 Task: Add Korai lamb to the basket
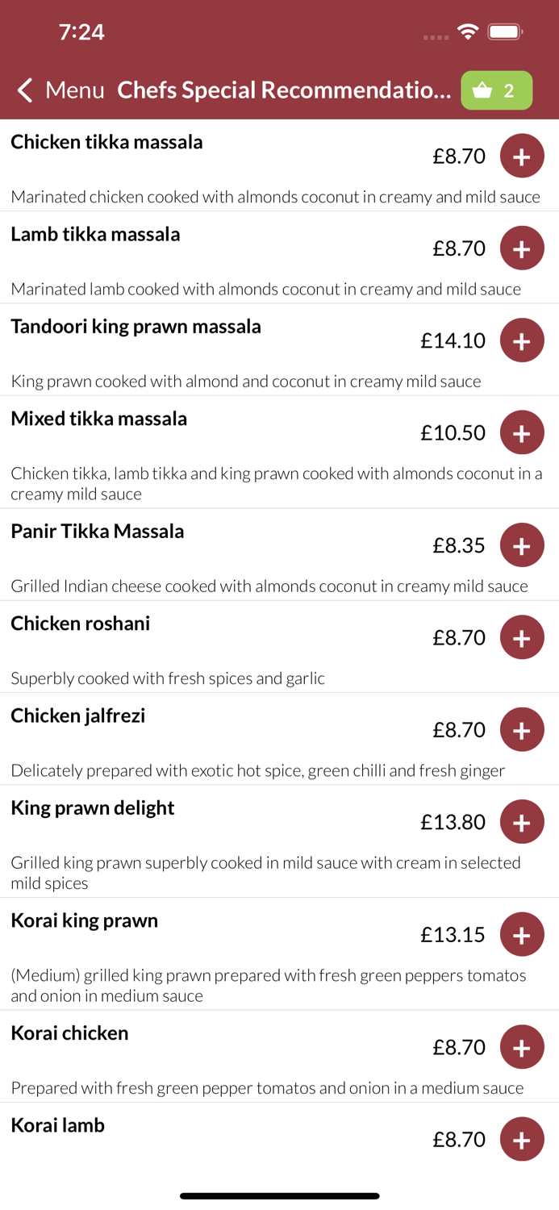click(x=522, y=1139)
